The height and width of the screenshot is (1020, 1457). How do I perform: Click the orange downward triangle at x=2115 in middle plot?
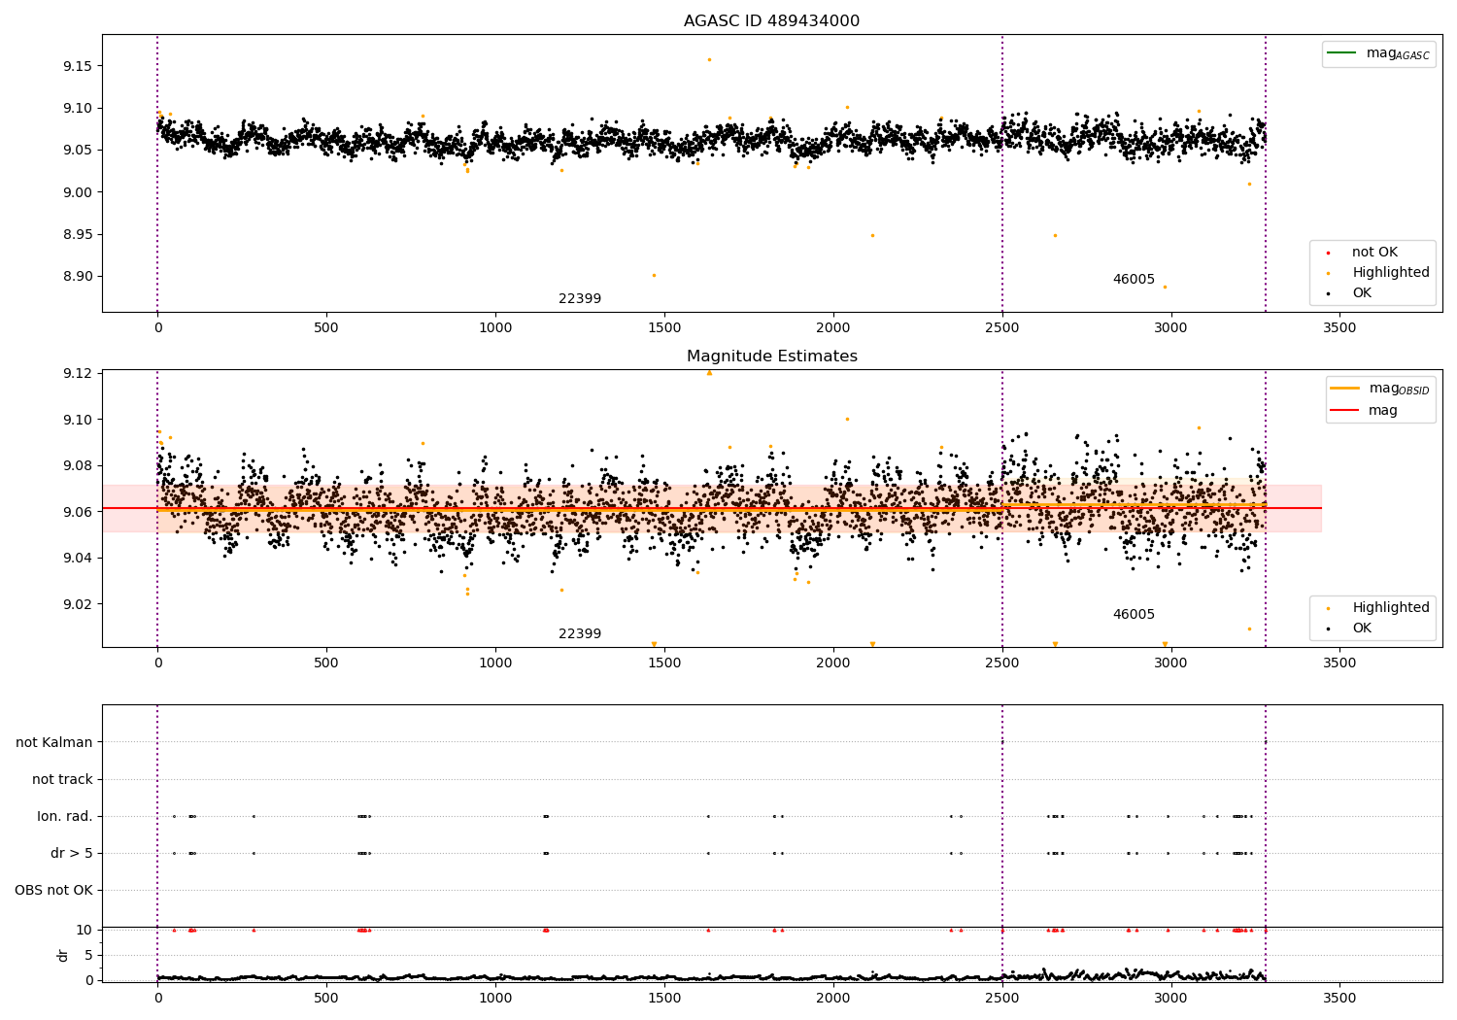click(x=872, y=644)
